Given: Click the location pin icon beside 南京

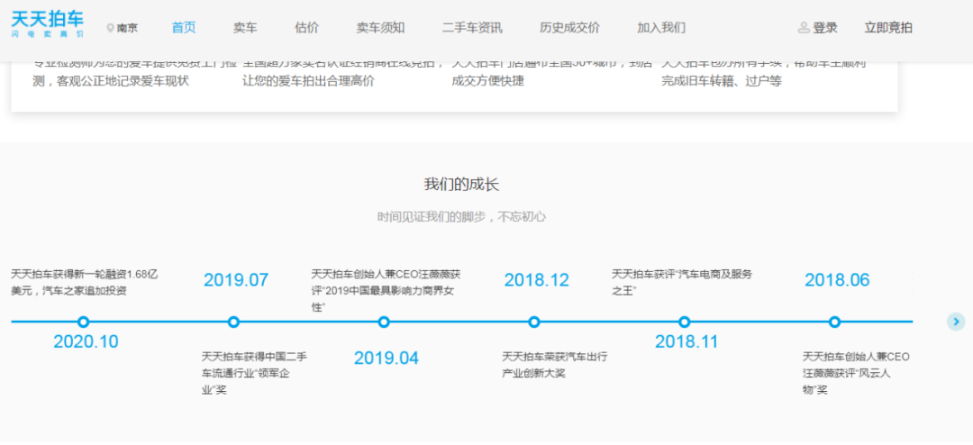Looking at the screenshot, I should [111, 28].
